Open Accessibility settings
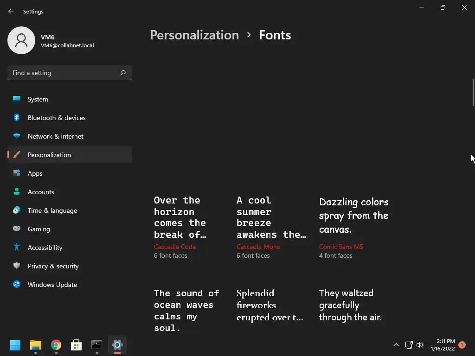475x356 pixels. click(70, 248)
